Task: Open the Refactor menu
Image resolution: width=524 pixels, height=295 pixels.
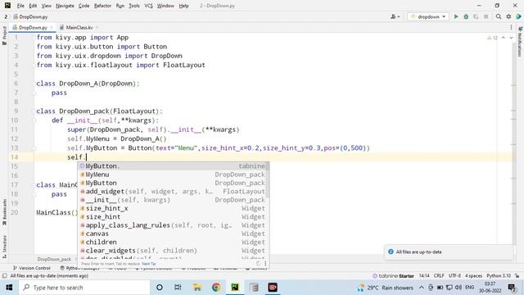Action: pyautogui.click(x=102, y=6)
